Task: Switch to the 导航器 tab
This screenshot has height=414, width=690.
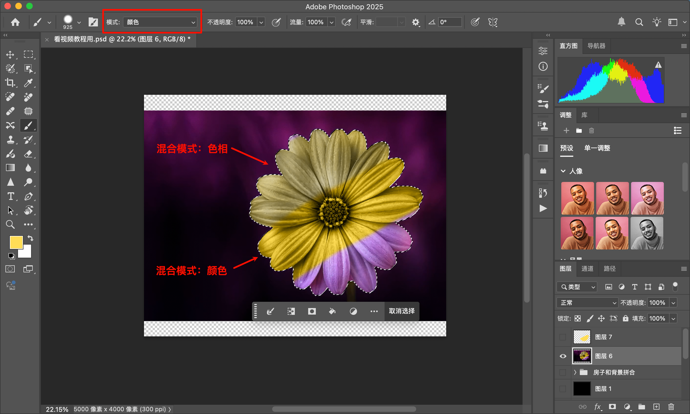Action: point(596,46)
